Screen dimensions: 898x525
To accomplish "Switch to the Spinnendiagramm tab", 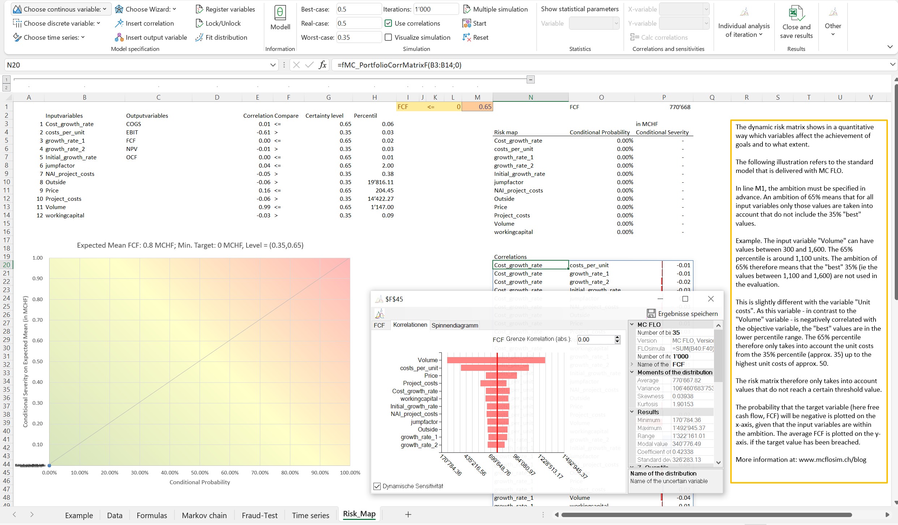I will tap(455, 325).
